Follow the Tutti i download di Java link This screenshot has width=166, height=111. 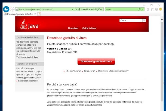[x=27, y=57]
